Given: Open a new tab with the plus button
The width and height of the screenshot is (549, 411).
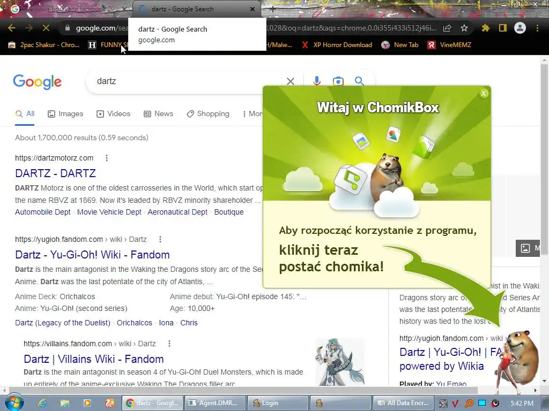Looking at the screenshot, I should pyautogui.click(x=273, y=9).
